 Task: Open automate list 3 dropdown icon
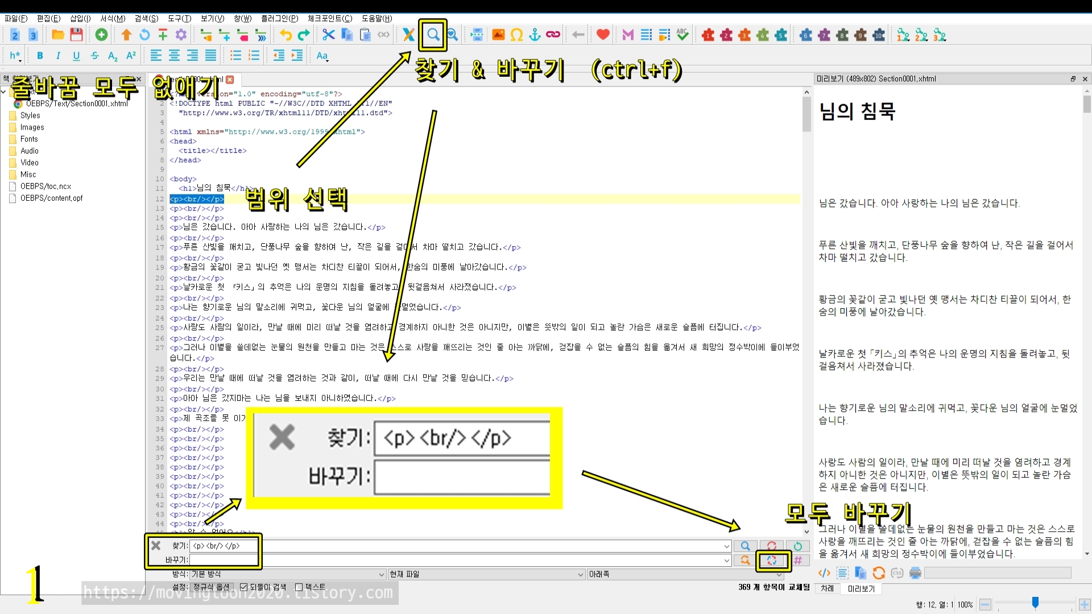940,35
